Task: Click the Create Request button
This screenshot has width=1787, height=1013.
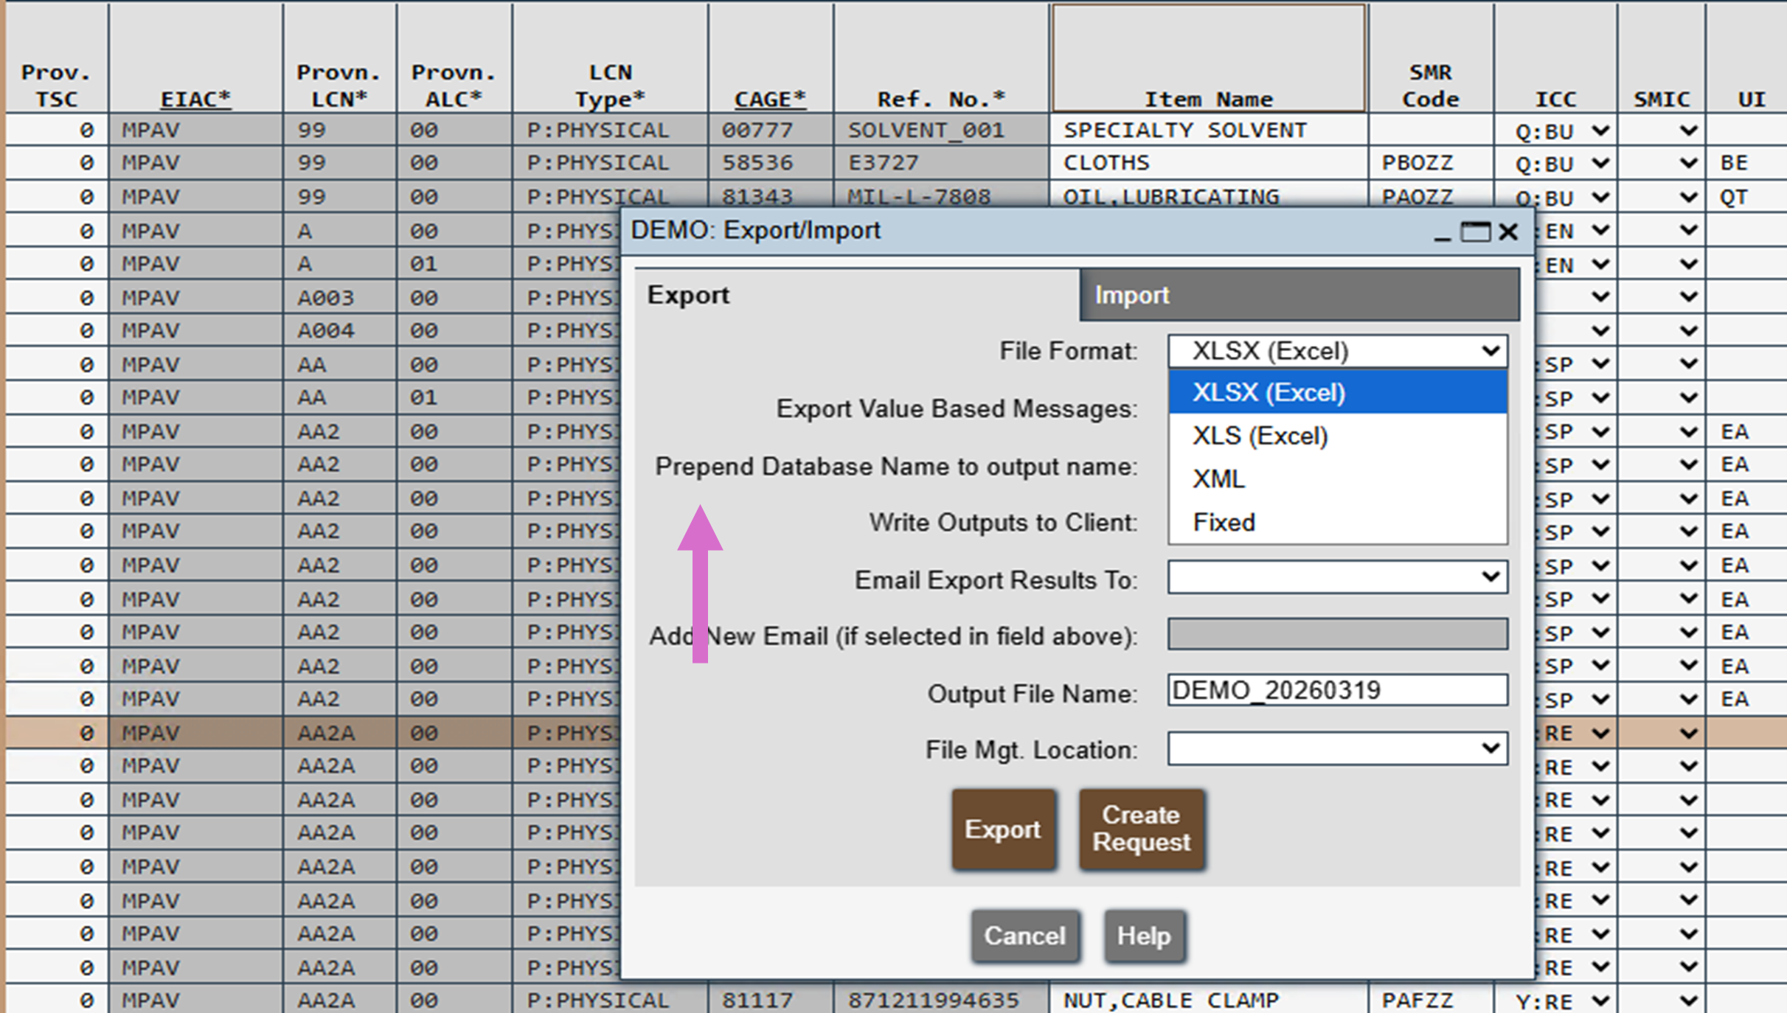Action: pos(1141,828)
